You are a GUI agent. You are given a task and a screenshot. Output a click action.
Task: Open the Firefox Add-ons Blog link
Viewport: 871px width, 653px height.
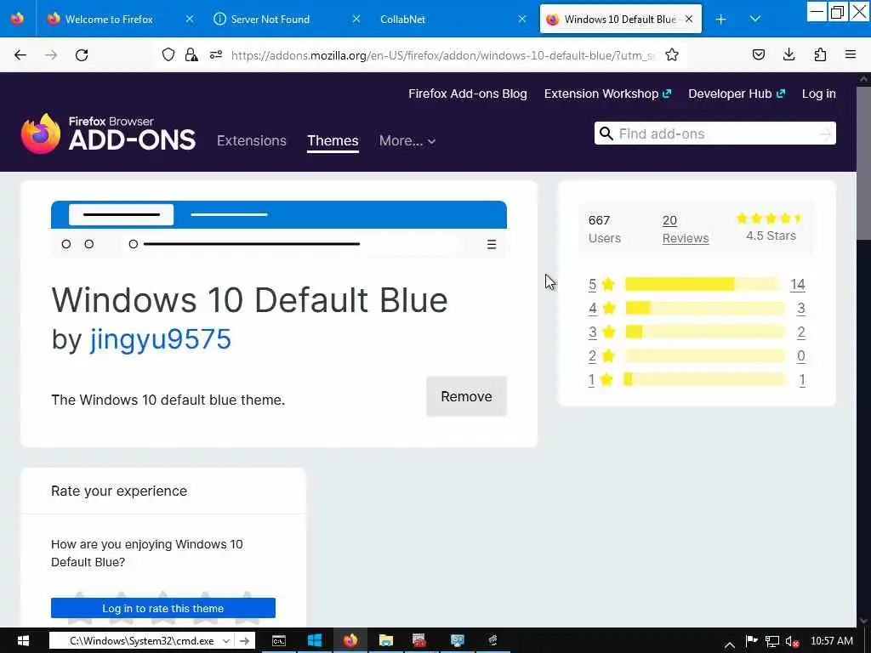[468, 94]
